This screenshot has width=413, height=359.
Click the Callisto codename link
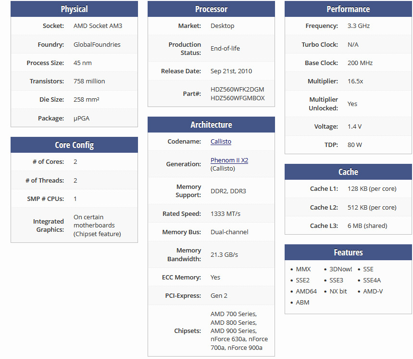pyautogui.click(x=221, y=142)
